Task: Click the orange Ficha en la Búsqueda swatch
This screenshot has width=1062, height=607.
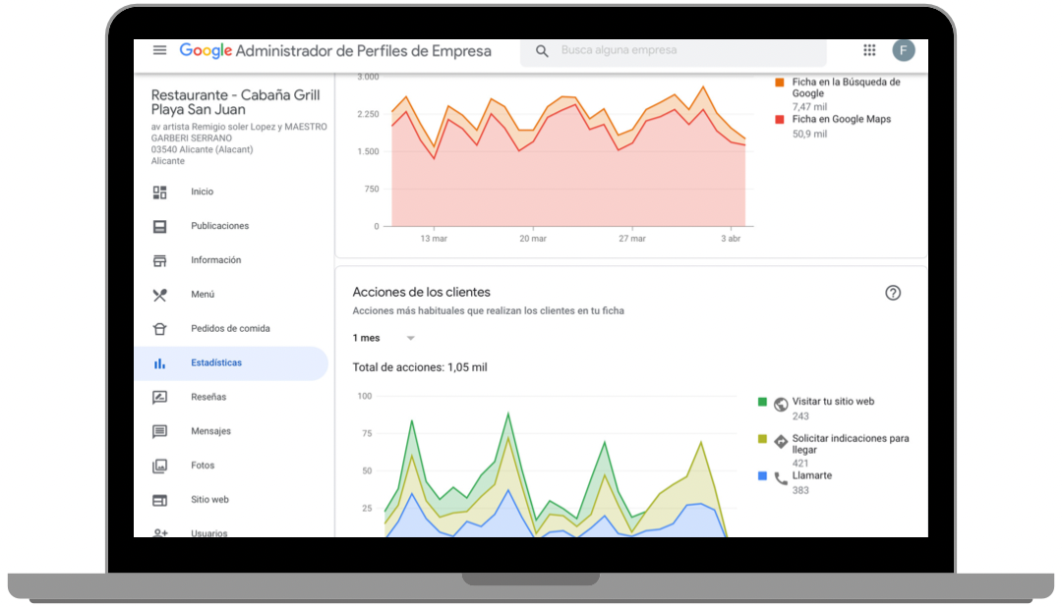Action: pyautogui.click(x=780, y=83)
